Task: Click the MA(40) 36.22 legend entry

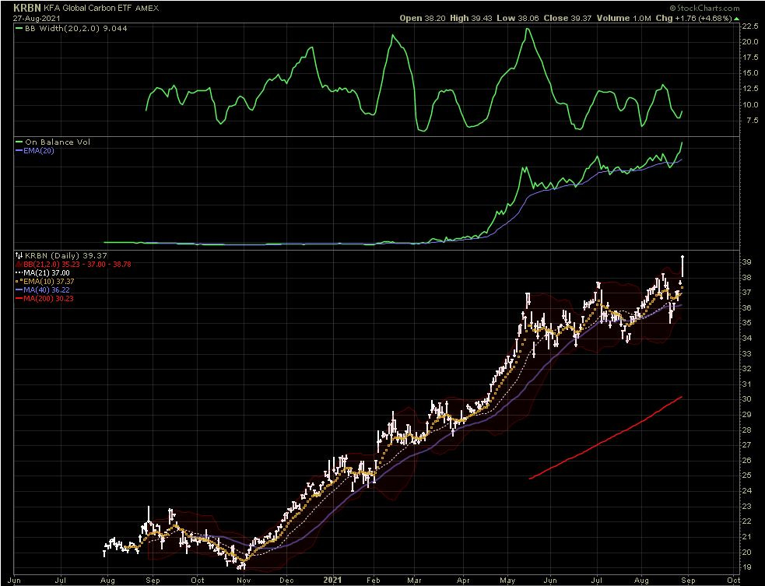Action: 47,289
